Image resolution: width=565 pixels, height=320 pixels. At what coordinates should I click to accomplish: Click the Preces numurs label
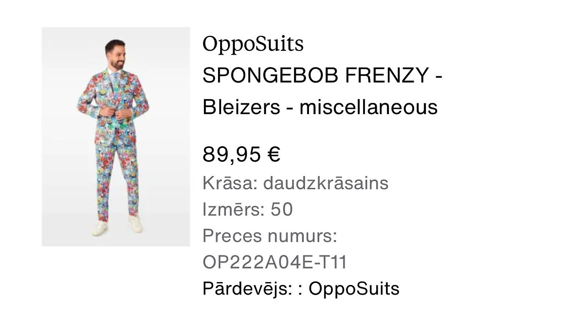coord(269,236)
